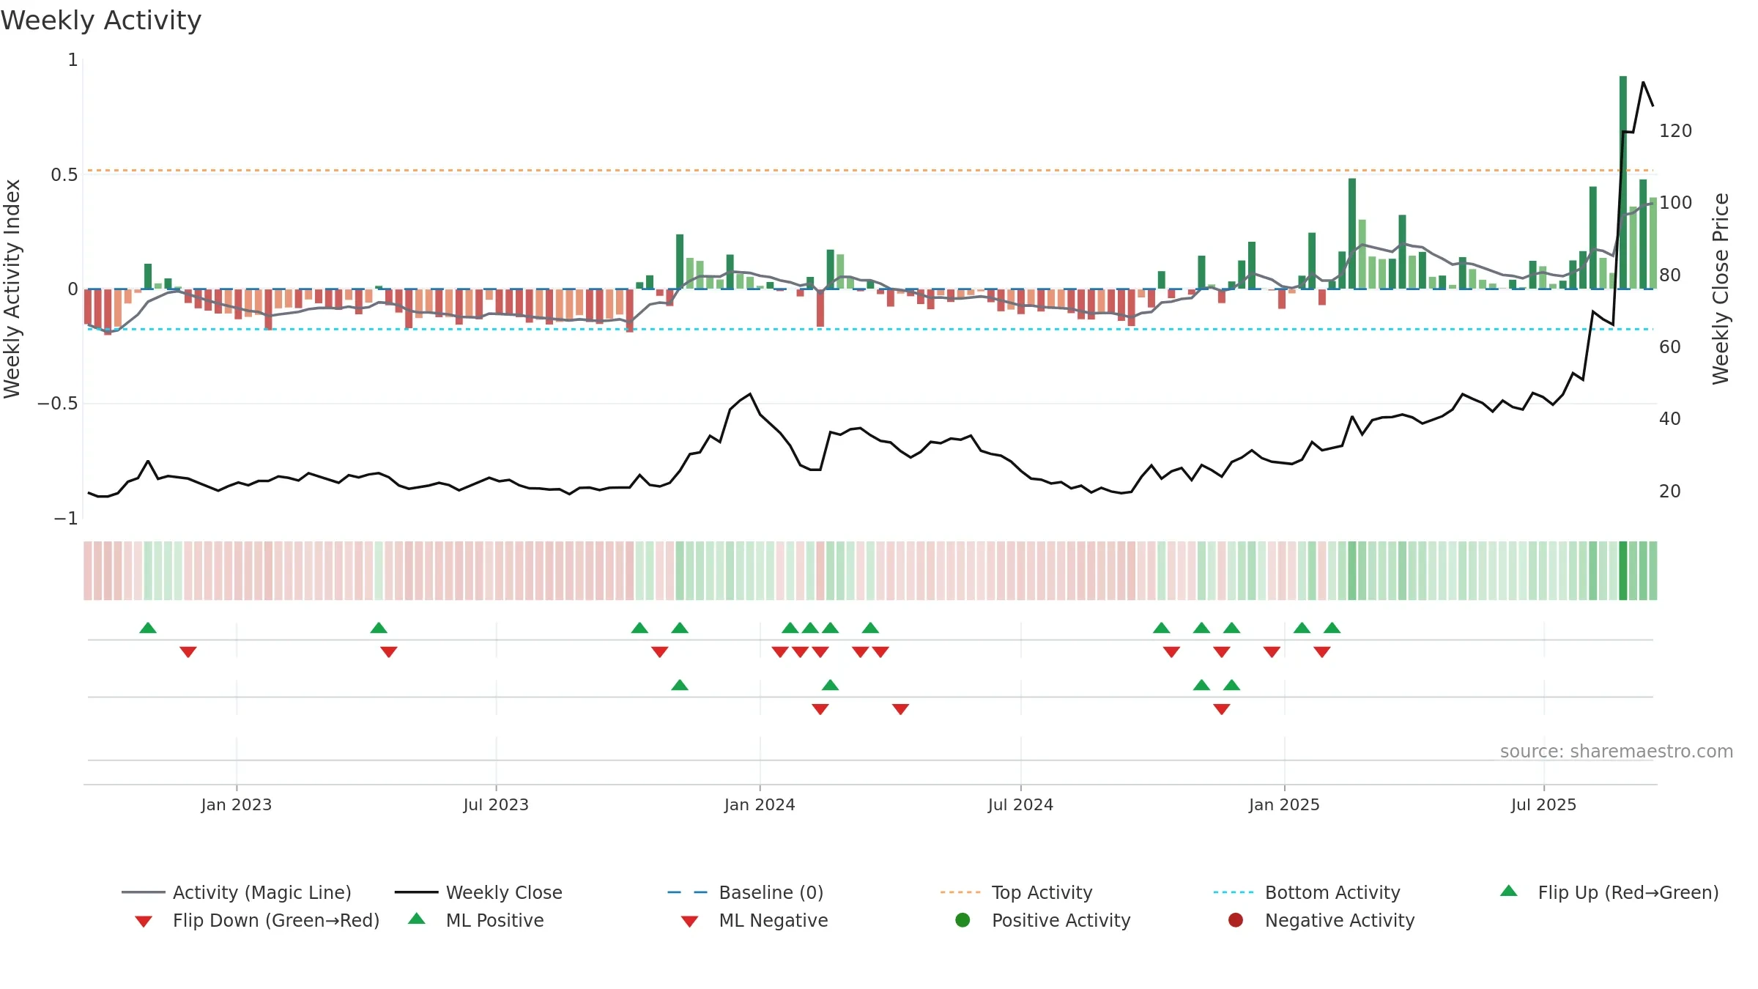Viewport: 1758px width, 989px height.
Task: Toggle Baseline (0) legend entry
Action: (x=746, y=892)
